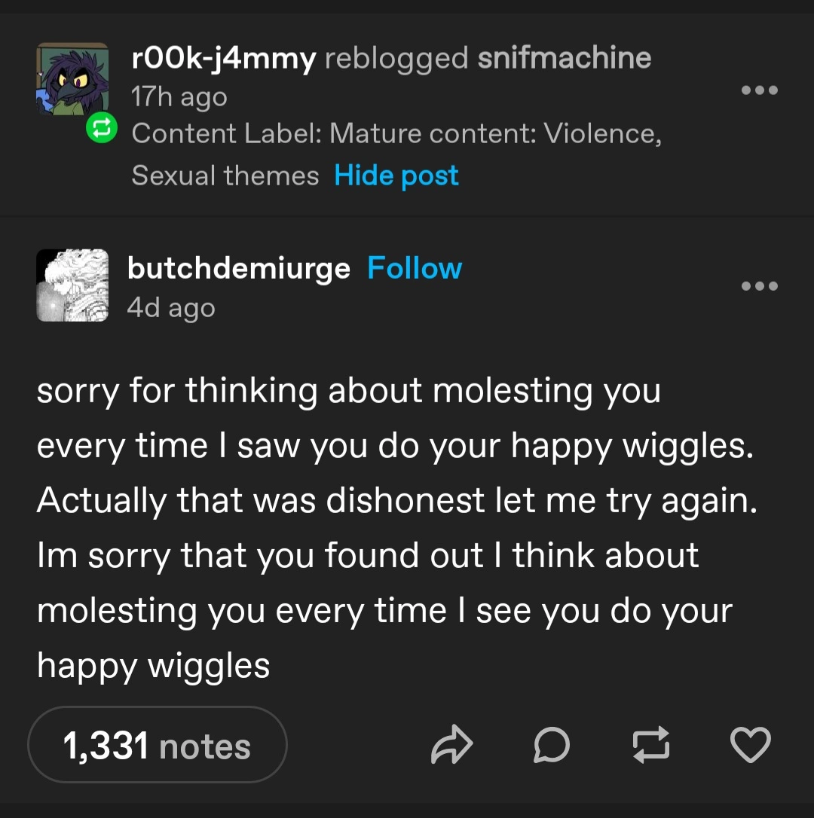Share the post using arrow icon
This screenshot has height=818, width=814.
point(451,745)
